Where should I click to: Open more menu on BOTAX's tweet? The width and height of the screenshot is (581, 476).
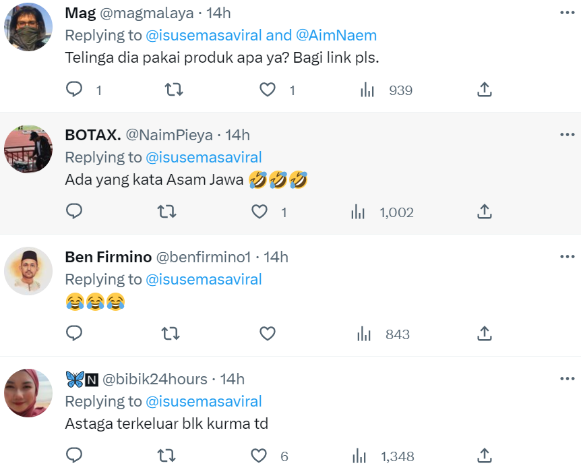567,134
